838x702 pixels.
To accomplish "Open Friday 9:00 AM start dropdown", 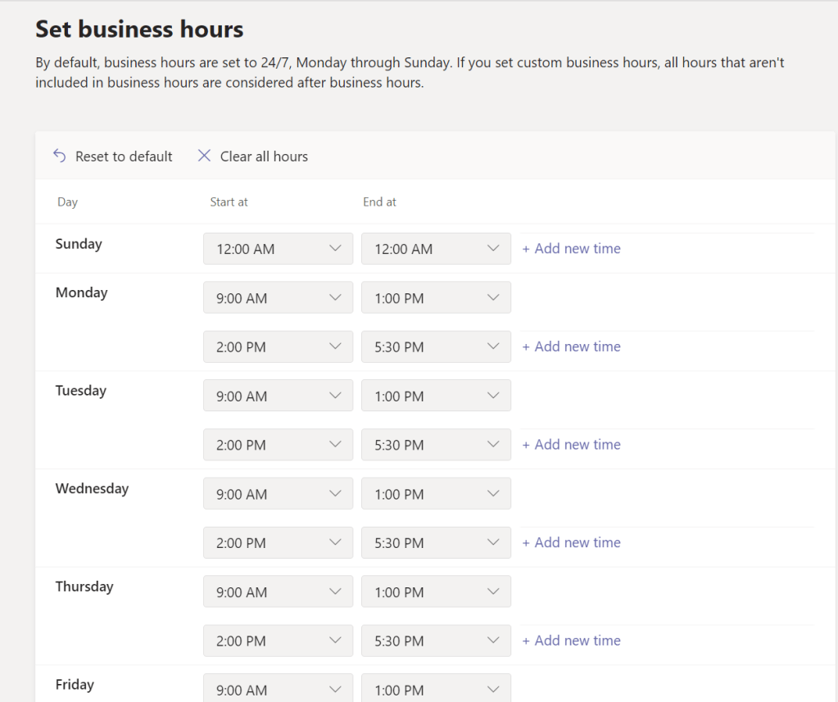I will point(278,689).
